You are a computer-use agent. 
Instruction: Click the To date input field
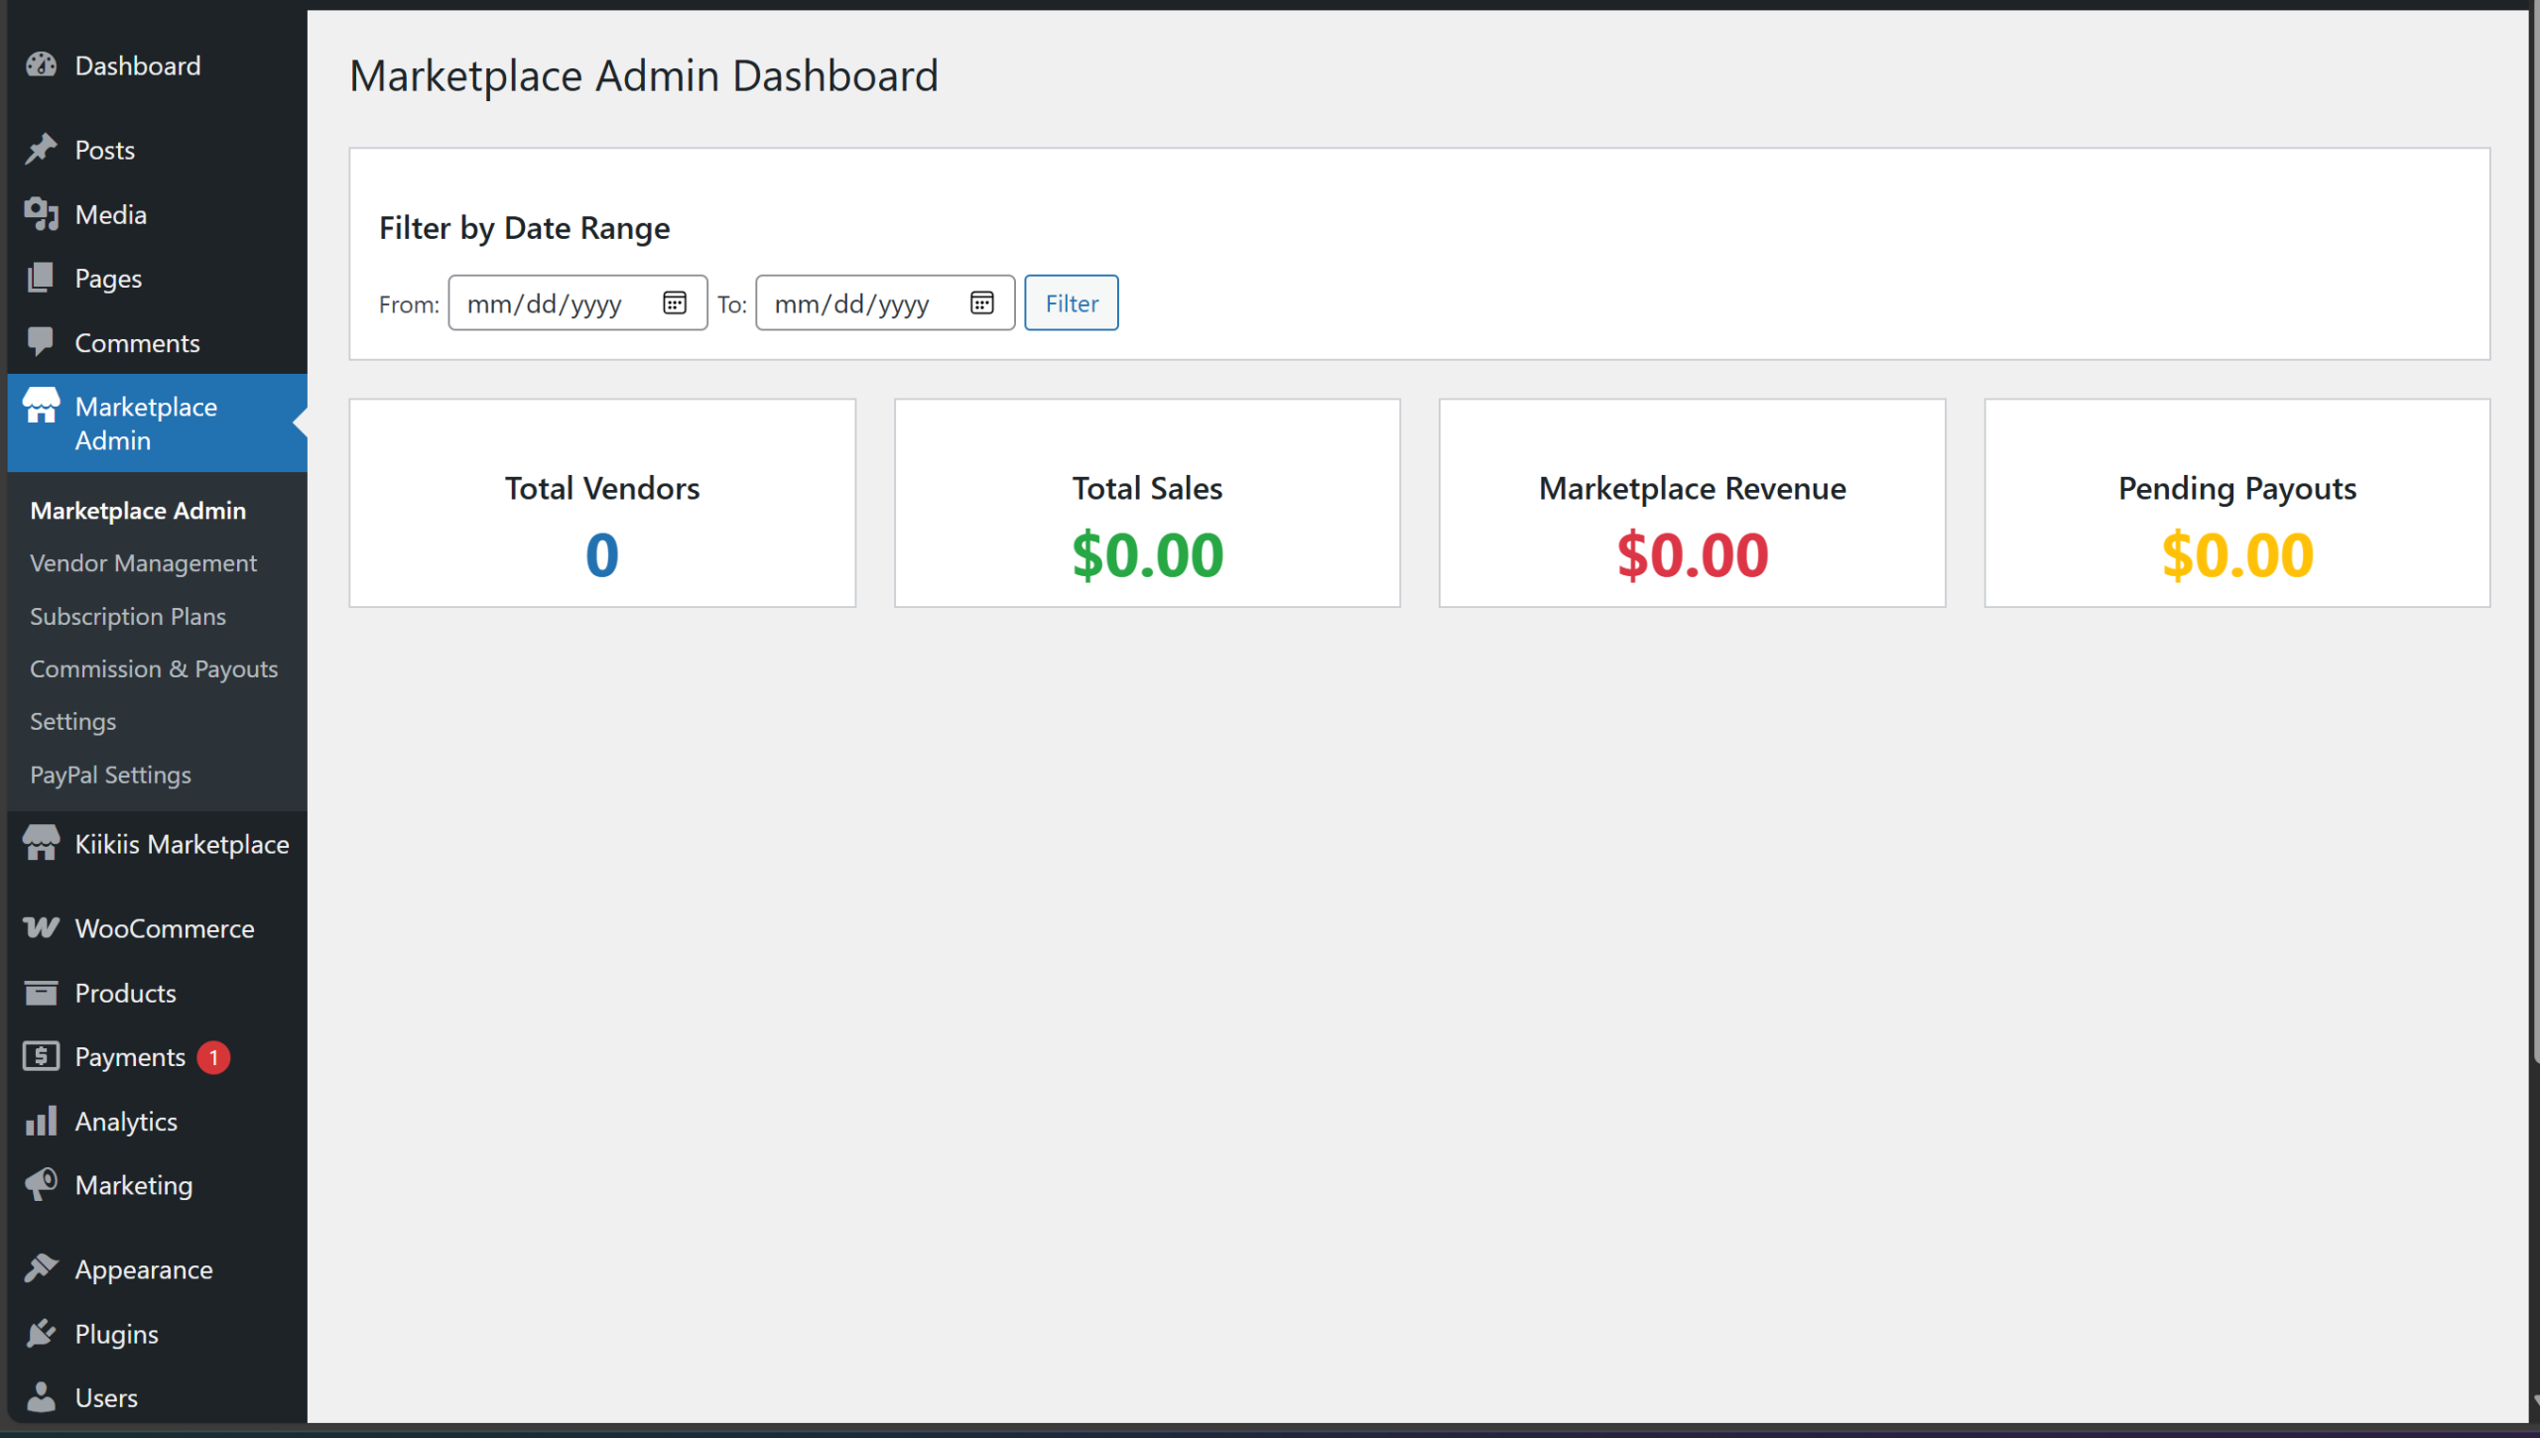click(x=886, y=302)
